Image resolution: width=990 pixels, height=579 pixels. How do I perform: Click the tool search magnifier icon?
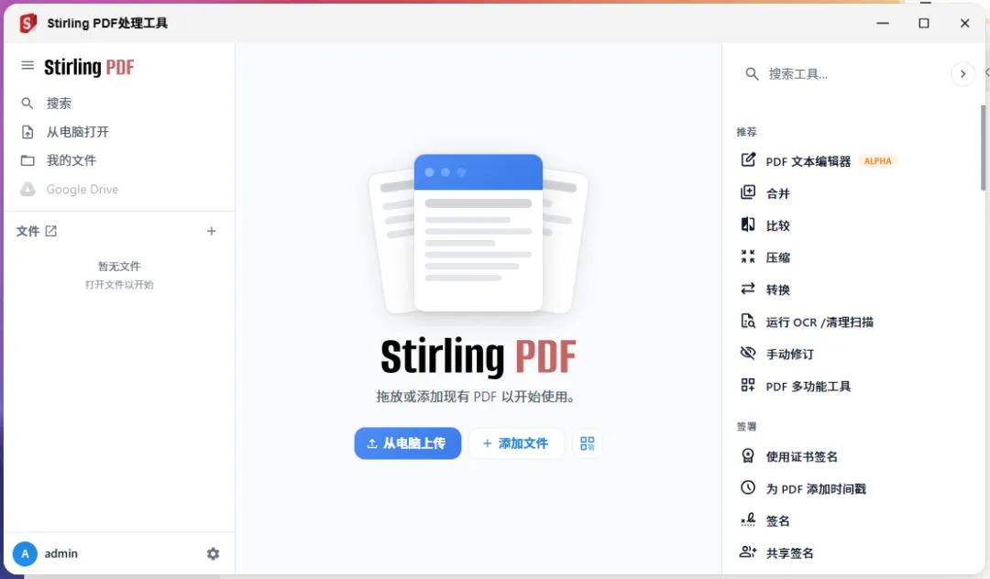752,74
